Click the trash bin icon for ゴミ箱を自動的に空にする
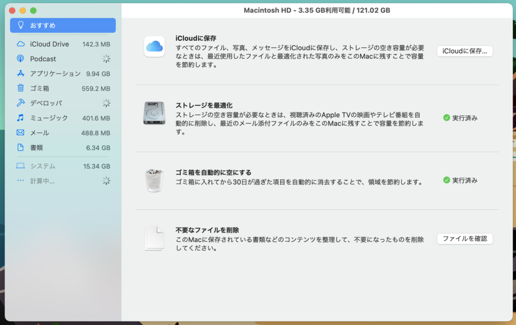 tap(154, 180)
